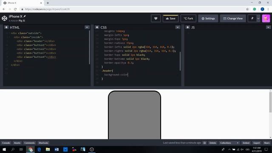Click the Export button
The height and width of the screenshot is (153, 272).
[x=257, y=143]
